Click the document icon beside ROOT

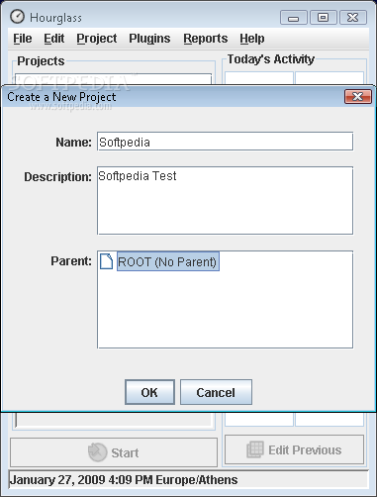[x=106, y=261]
